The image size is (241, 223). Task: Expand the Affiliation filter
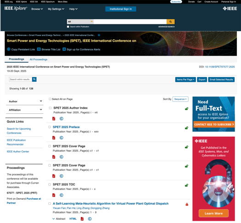24,110
